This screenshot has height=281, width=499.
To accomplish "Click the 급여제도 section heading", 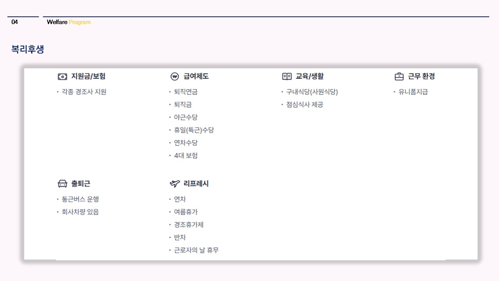I will coord(196,76).
